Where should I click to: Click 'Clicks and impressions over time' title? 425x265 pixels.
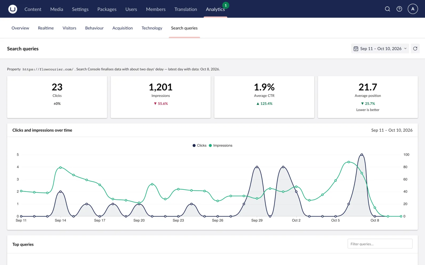(42, 130)
